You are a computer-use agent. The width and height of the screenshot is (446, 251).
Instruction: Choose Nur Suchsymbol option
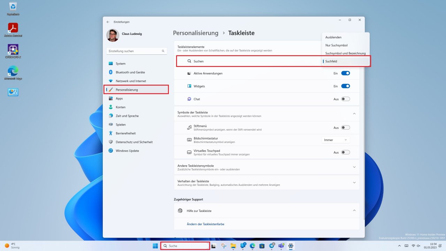[346, 45]
